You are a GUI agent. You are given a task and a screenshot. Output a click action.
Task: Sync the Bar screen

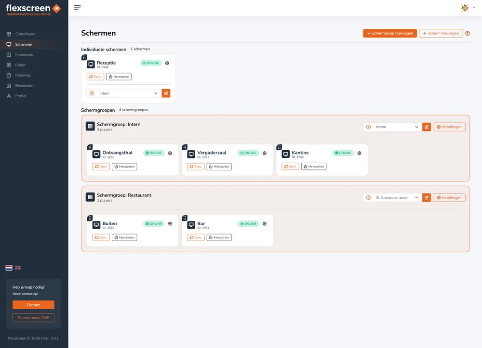click(x=196, y=237)
